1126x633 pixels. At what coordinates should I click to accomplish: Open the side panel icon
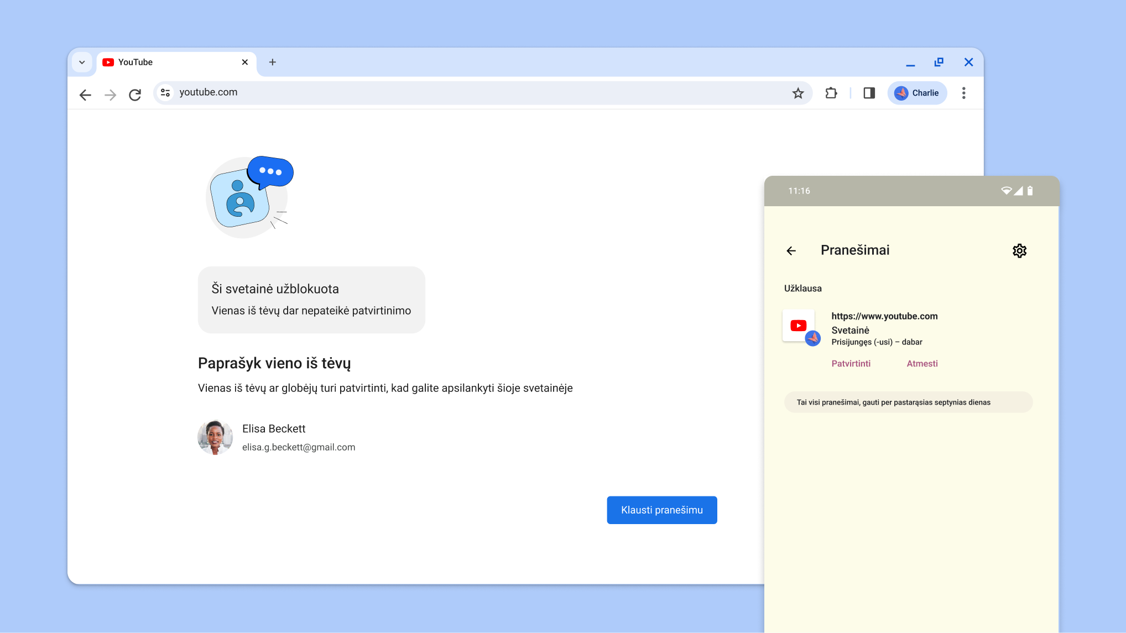868,93
